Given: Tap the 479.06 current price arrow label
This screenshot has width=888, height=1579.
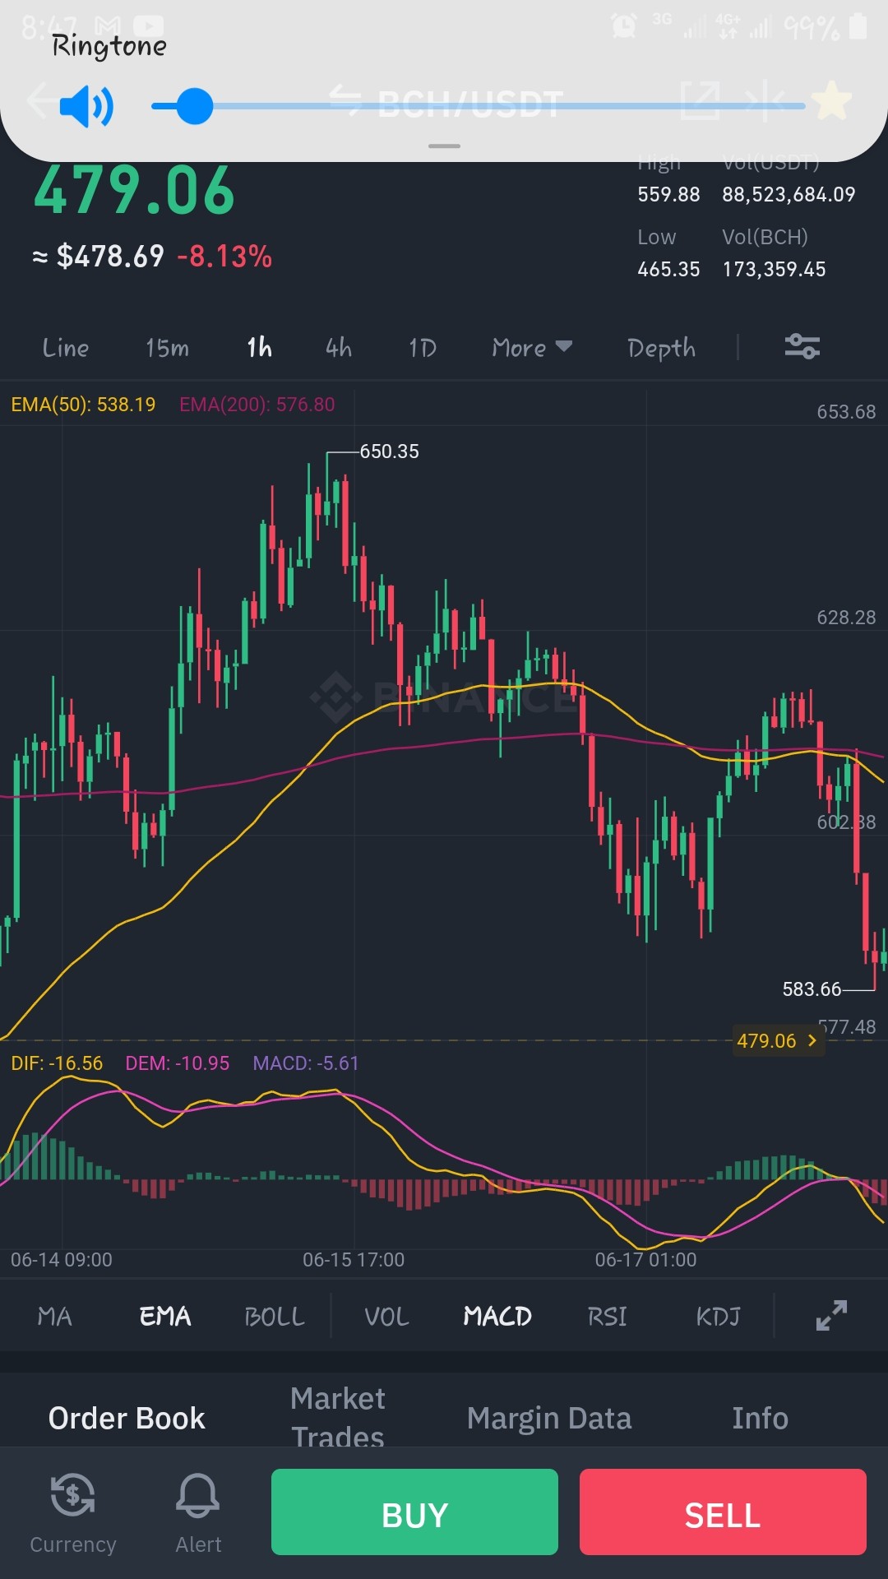Looking at the screenshot, I should coord(778,1040).
